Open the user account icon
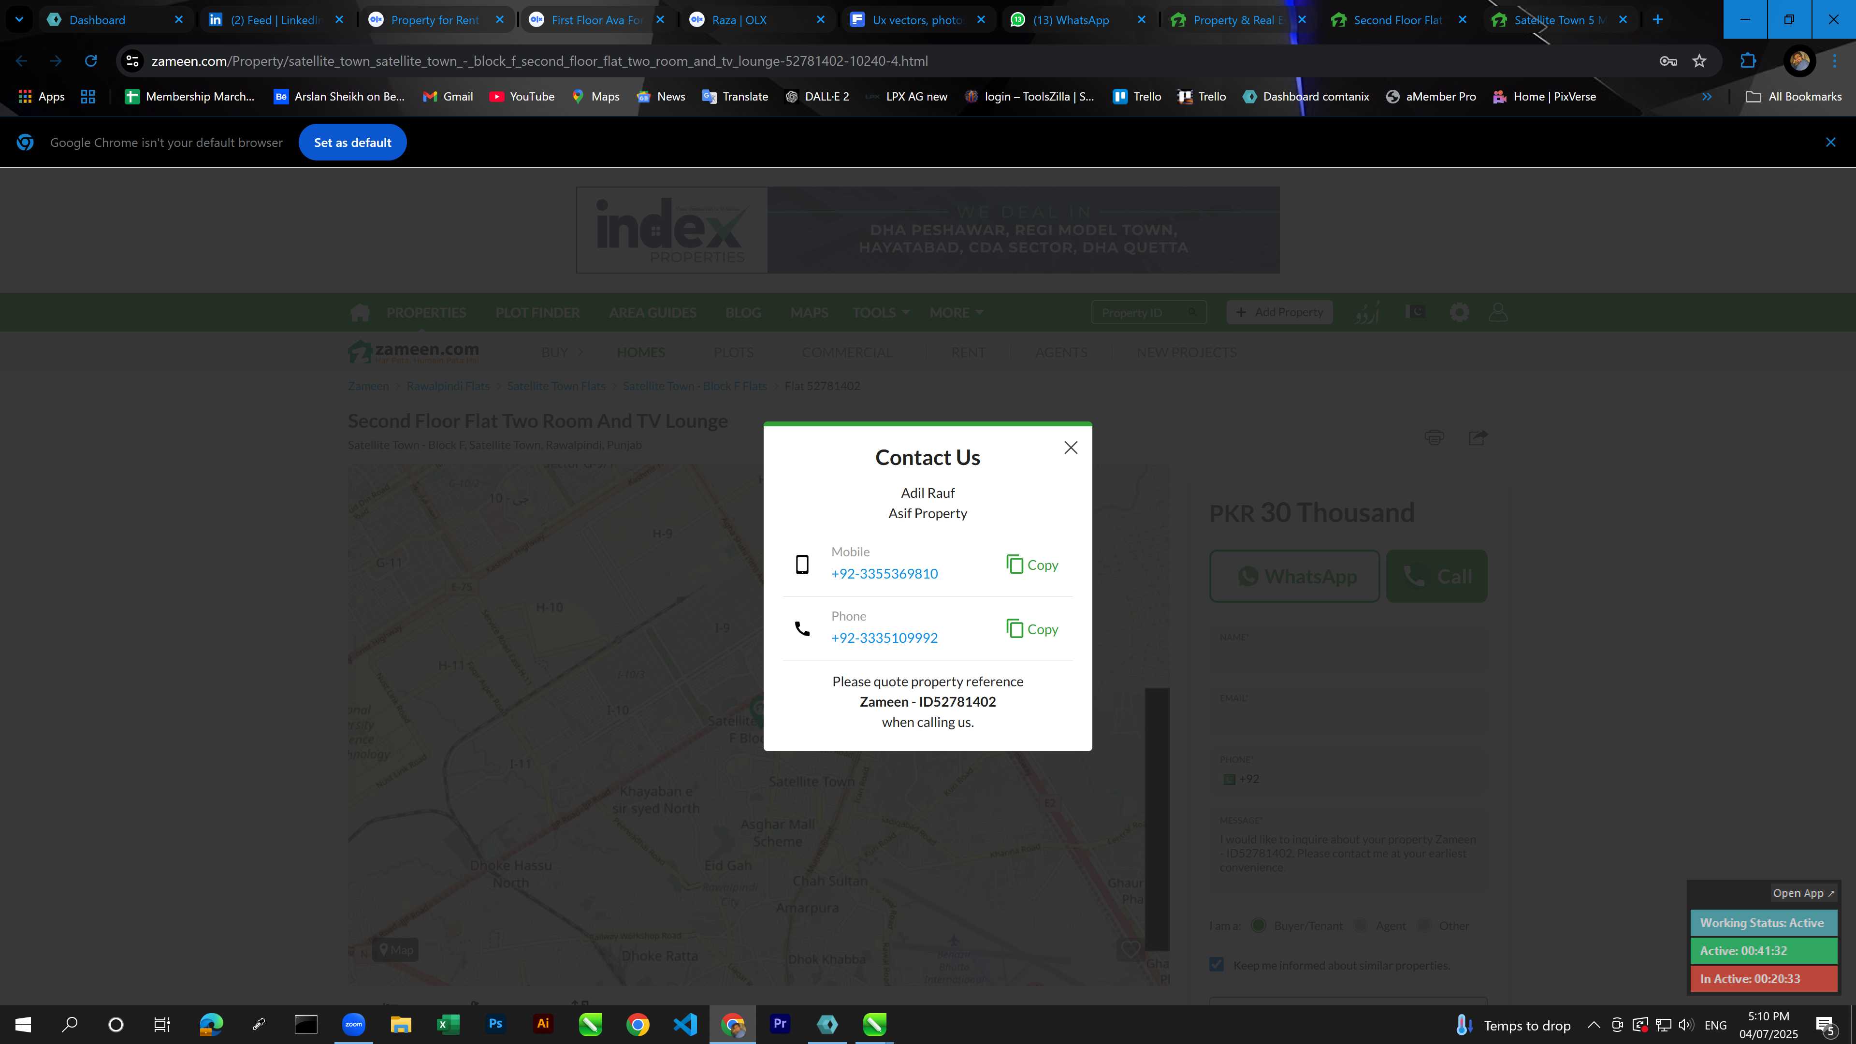Image resolution: width=1856 pixels, height=1044 pixels. (1498, 312)
